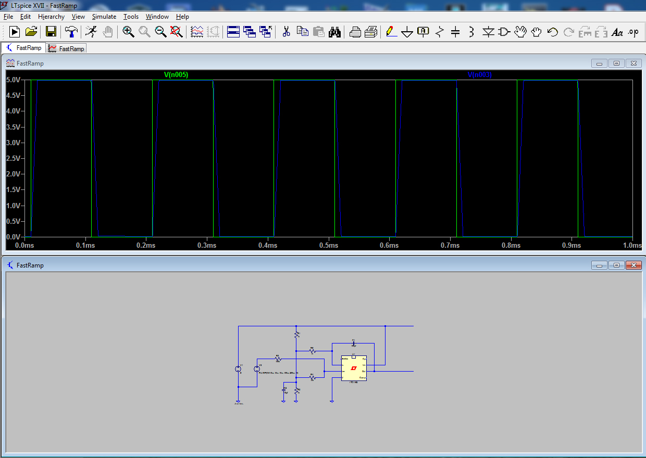Place a Ground symbol

click(407, 32)
